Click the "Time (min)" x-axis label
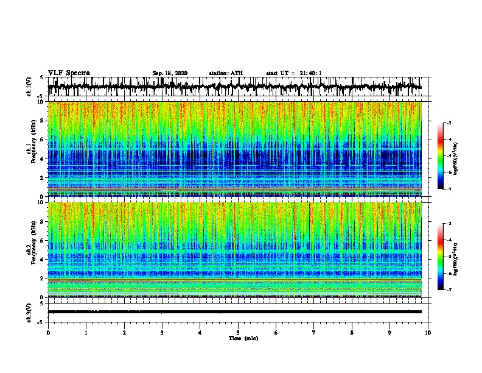The image size is (482, 373). tap(243, 338)
